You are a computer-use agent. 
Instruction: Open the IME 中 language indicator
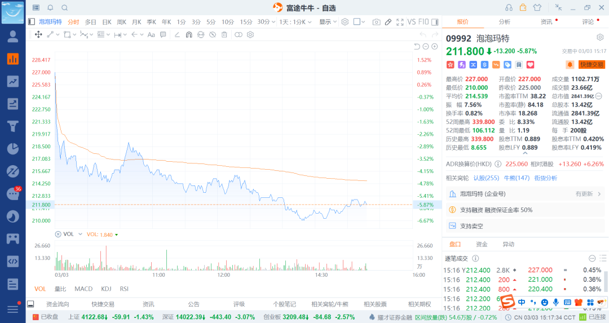522,302
